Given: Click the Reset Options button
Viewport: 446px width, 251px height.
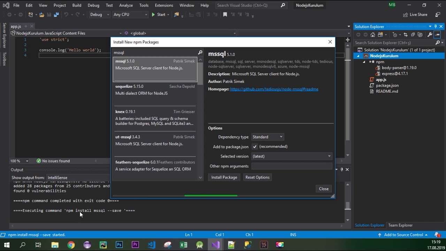Looking at the screenshot, I should click(x=257, y=177).
